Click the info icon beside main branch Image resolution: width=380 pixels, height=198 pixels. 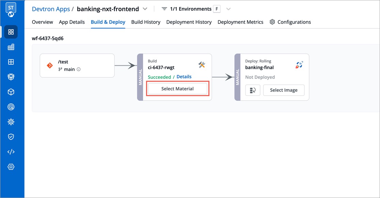(x=79, y=70)
